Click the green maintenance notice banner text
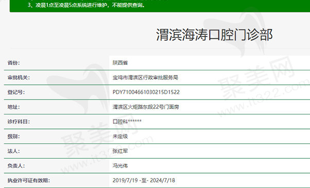The height and width of the screenshot is (188, 310). point(86,5)
